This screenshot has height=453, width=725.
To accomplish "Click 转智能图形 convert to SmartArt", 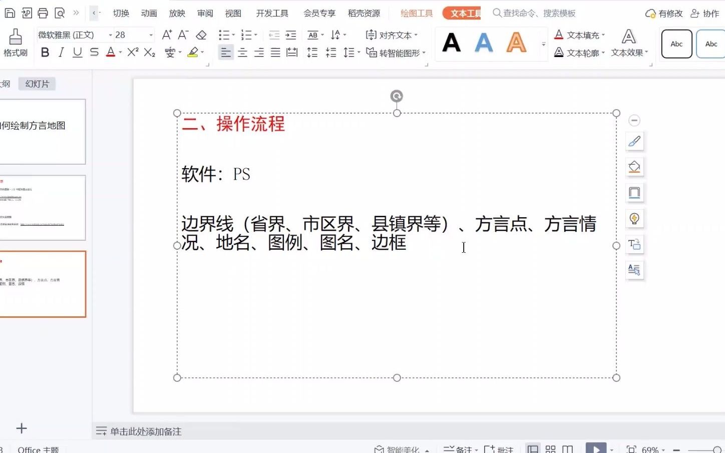I will (x=396, y=53).
